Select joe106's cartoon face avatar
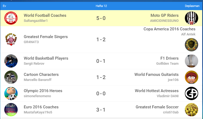Image resolution: width=203 pixels, height=119 pixels. tap(191, 77)
